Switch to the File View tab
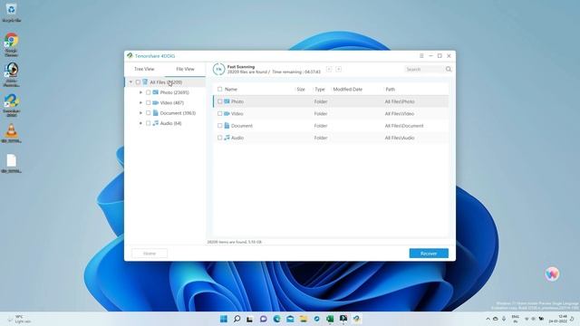Screen dimensions: 580x326 185,69
